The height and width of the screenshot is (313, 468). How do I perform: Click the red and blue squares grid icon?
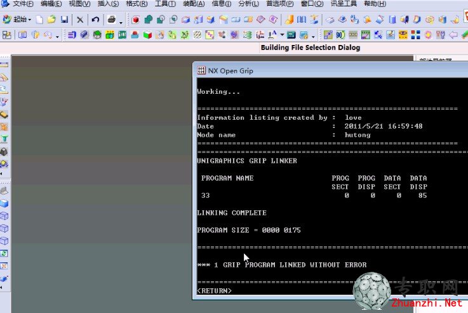coord(415,35)
